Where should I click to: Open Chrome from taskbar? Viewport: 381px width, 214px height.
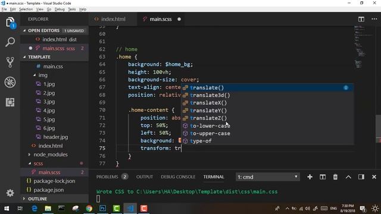(89, 209)
